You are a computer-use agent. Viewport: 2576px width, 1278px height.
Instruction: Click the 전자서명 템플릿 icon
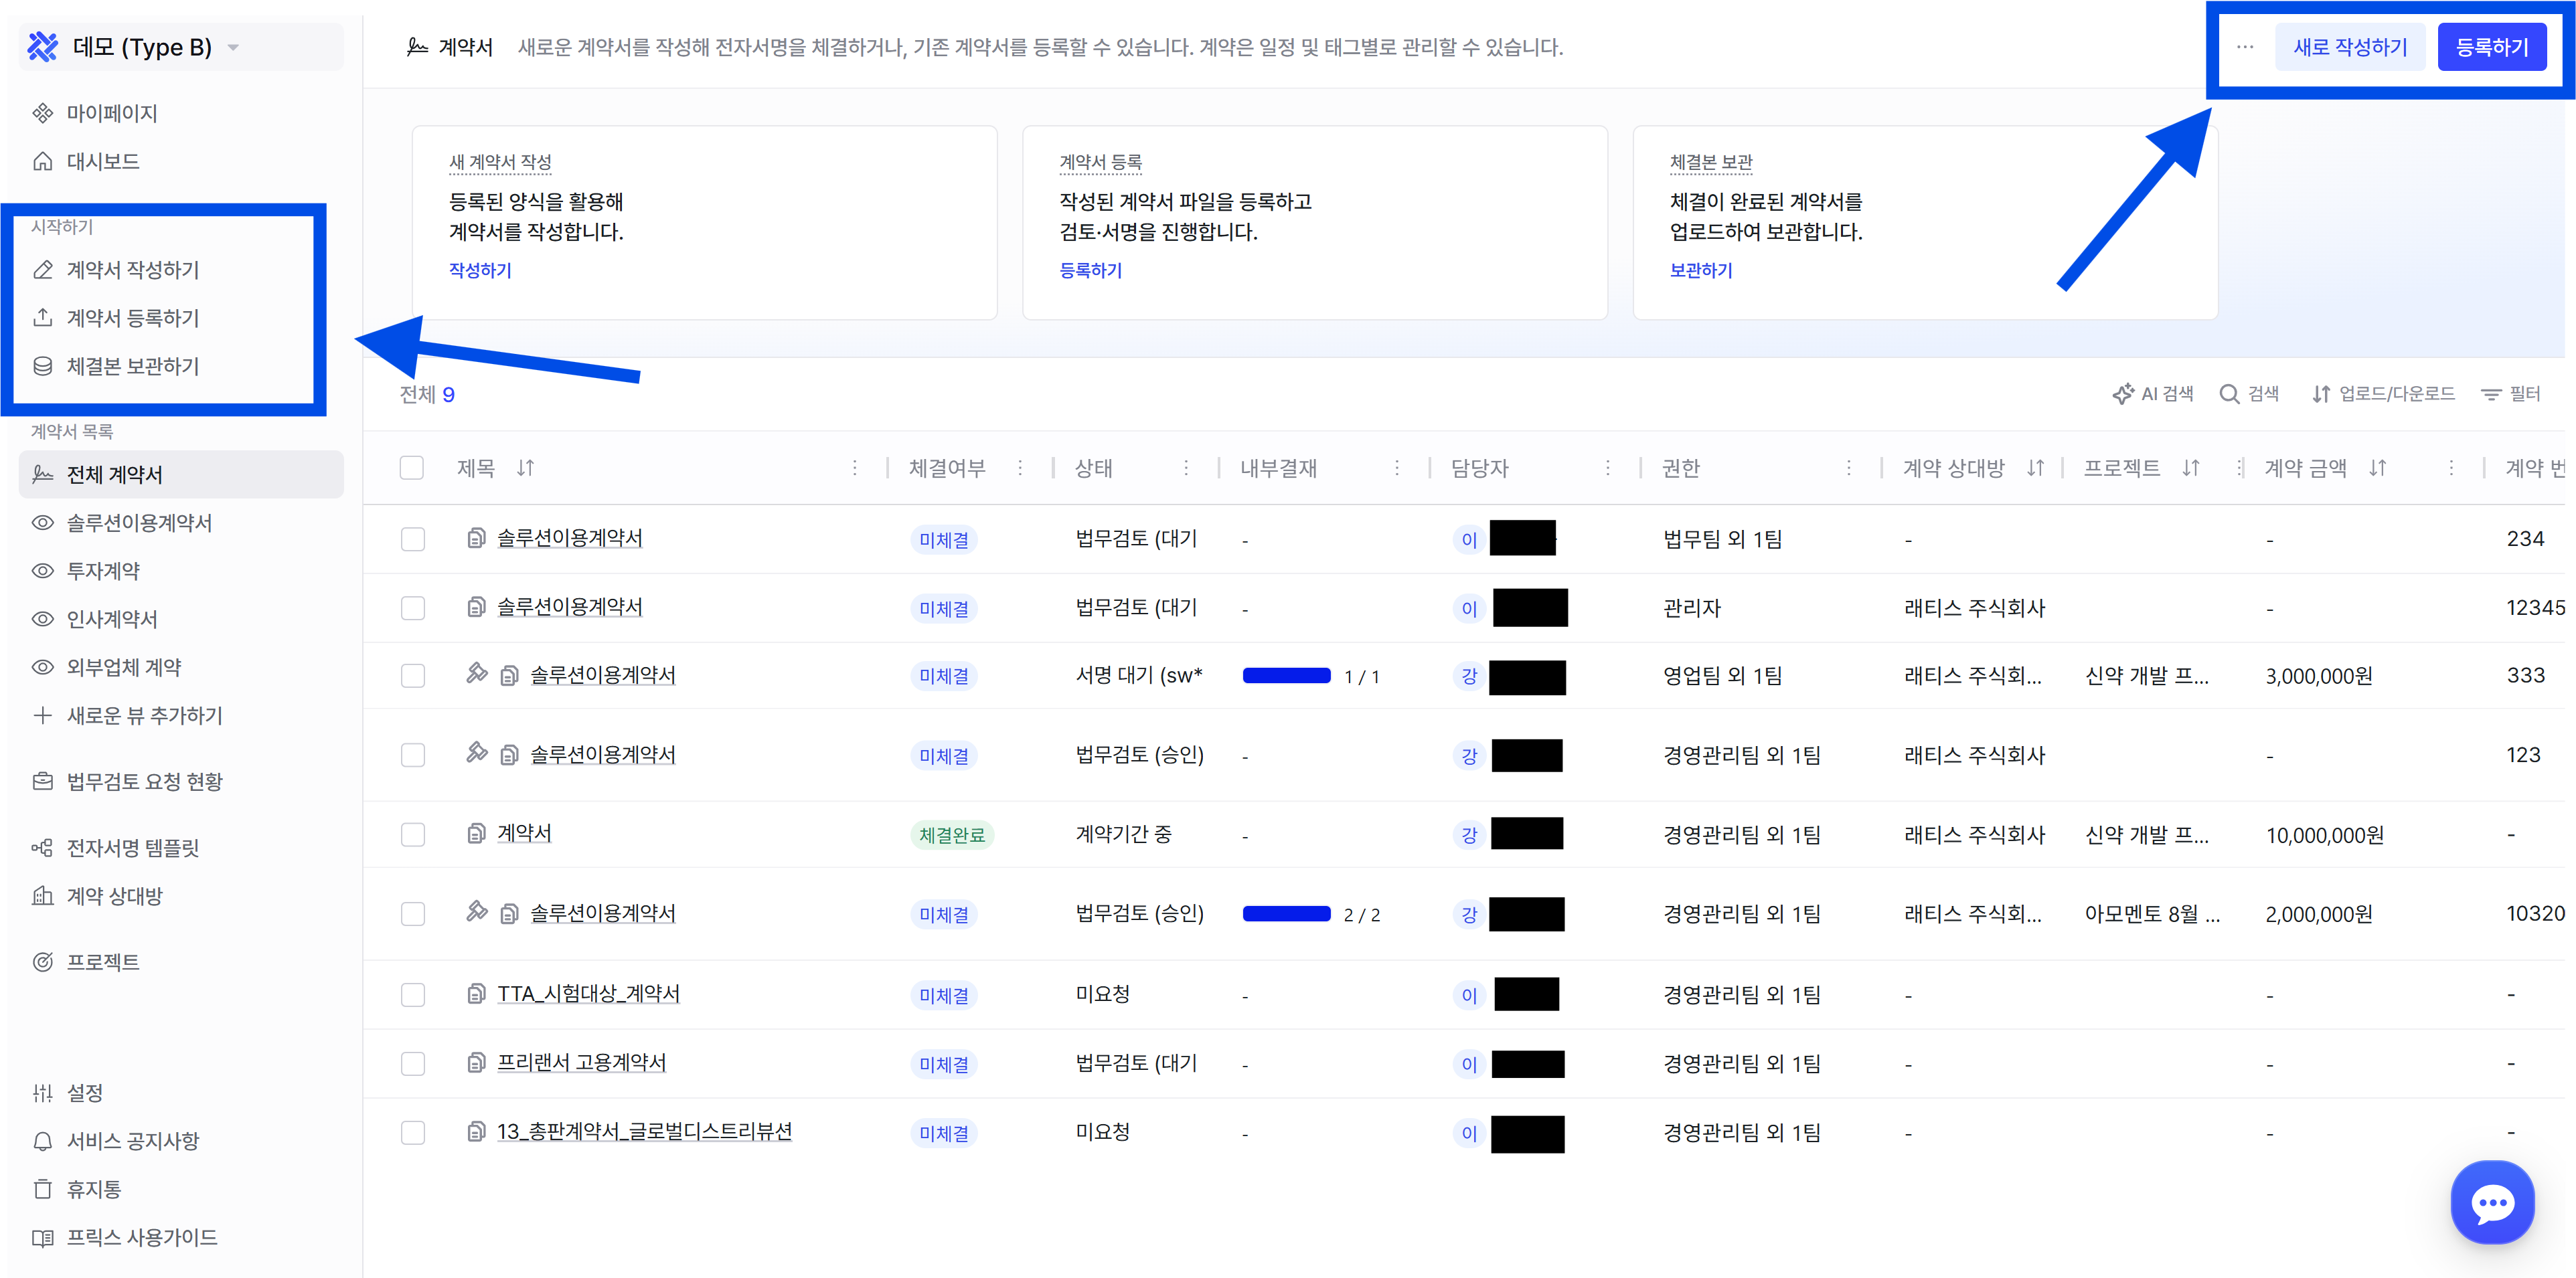tap(42, 847)
